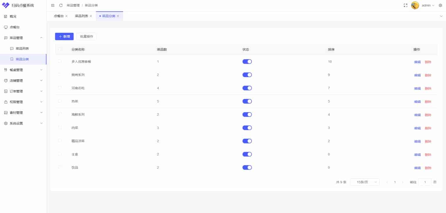Select 菜品列表 in the sidebar submenu
Image resolution: width=446 pixels, height=213 pixels.
point(22,48)
